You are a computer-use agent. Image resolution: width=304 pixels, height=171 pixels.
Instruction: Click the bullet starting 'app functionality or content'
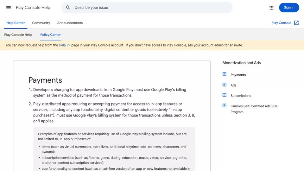(x=116, y=169)
